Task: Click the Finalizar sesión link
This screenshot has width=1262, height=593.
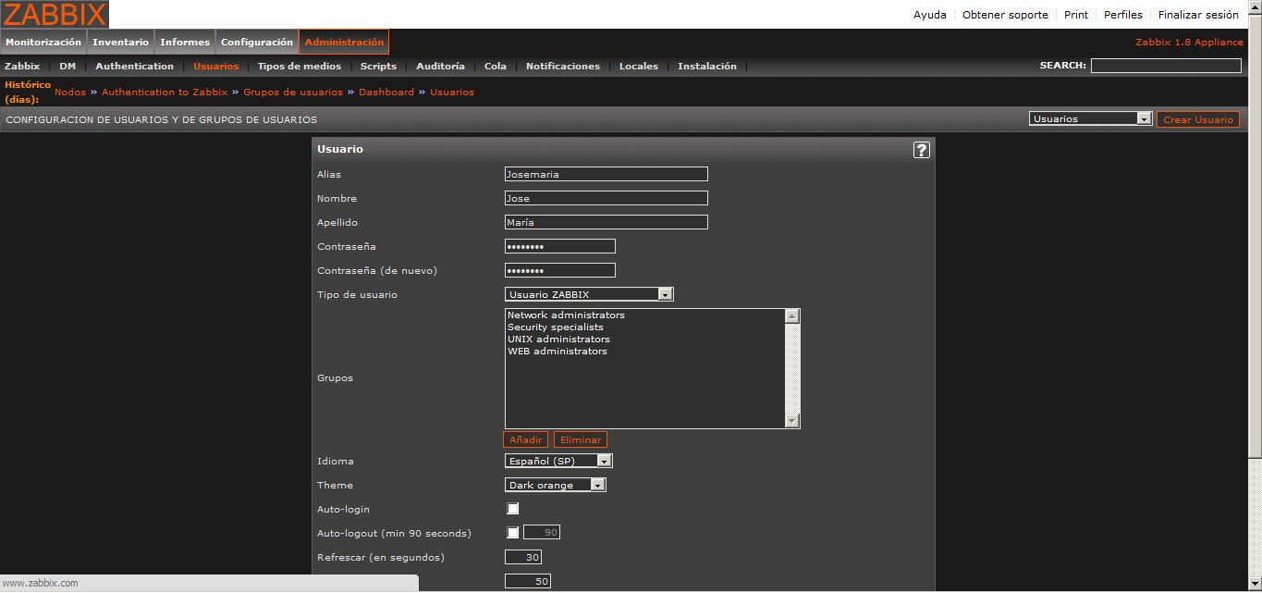Action: (x=1198, y=15)
